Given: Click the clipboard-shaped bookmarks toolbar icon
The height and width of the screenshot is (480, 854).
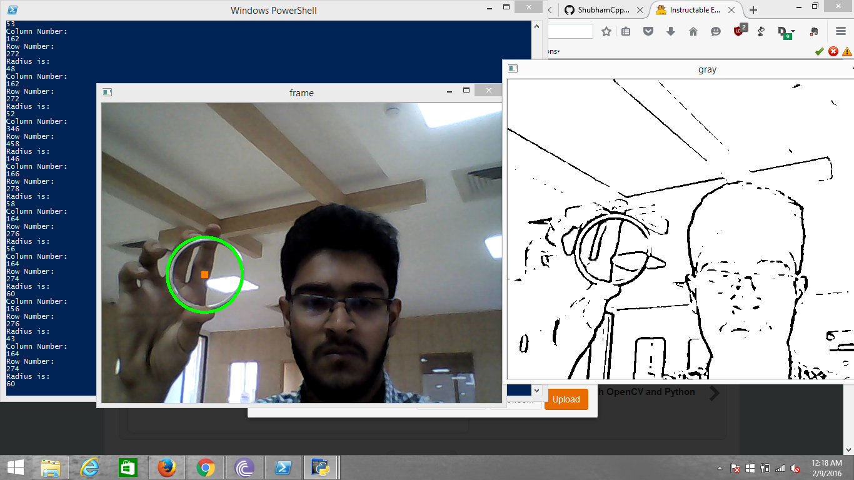Looking at the screenshot, I should tap(625, 30).
